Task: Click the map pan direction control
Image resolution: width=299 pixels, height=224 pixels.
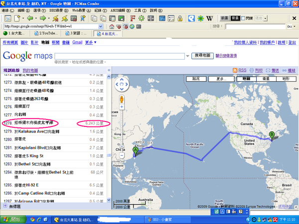Action: point(122,84)
